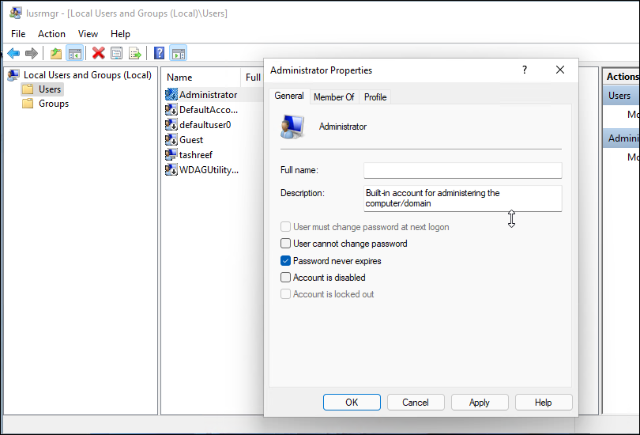
Task: Click the Administrator user icon in list
Action: [171, 95]
